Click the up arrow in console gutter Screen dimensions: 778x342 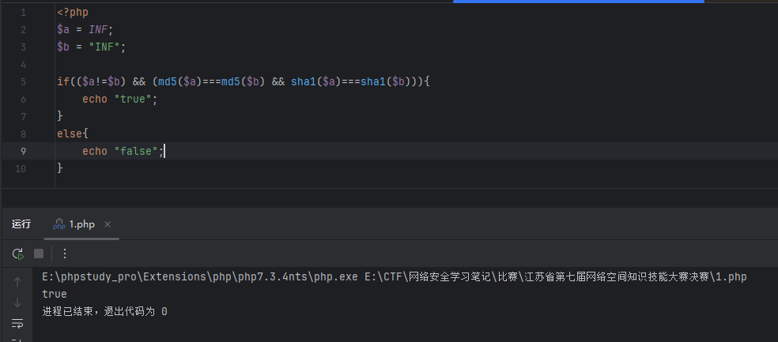(17, 281)
